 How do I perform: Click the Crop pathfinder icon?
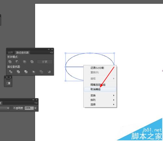34,72
